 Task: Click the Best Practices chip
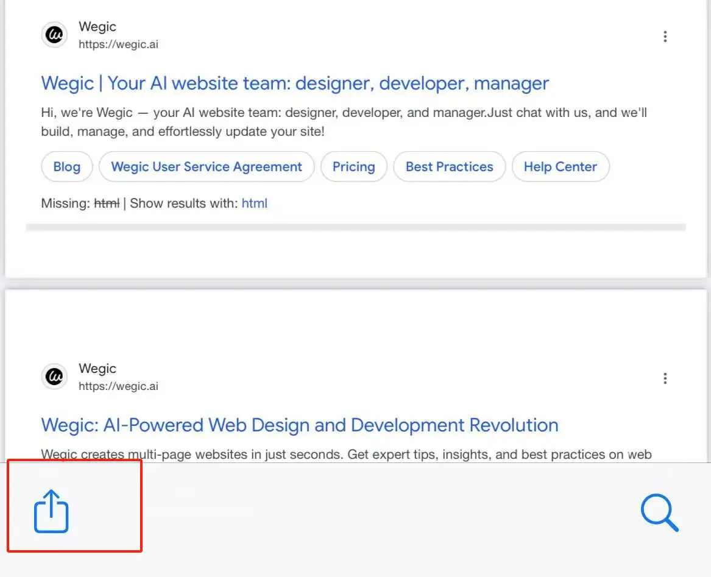(450, 166)
